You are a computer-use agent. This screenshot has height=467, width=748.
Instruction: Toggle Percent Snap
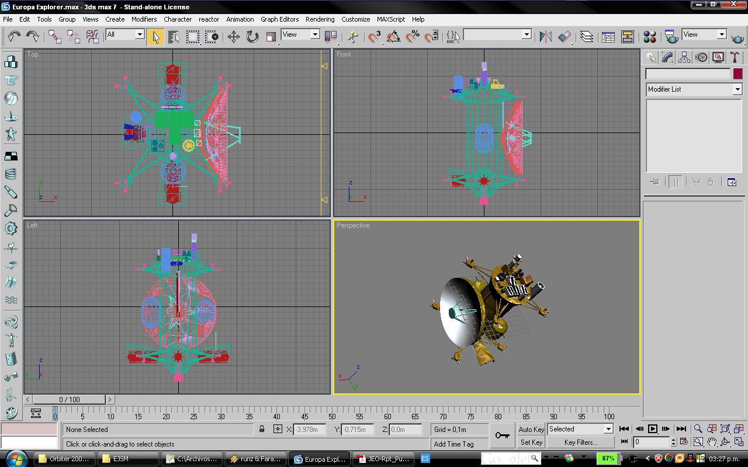tap(412, 37)
